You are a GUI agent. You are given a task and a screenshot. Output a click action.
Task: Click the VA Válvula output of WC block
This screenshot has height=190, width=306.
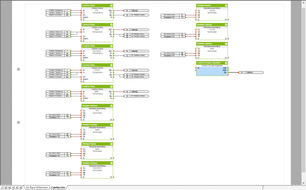pos(136,10)
